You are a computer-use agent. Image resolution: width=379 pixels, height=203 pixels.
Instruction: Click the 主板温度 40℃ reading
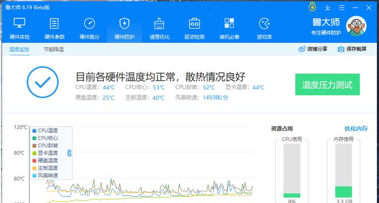pyautogui.click(x=145, y=97)
